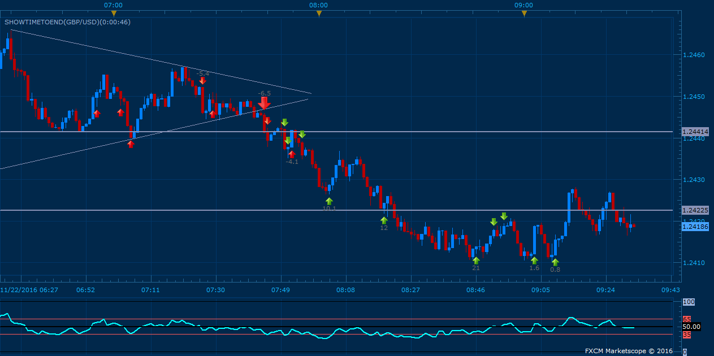Screen dimensions: 714x356
Task: Click the 11/22/2016 06:27 date label
Action: [x=29, y=290]
